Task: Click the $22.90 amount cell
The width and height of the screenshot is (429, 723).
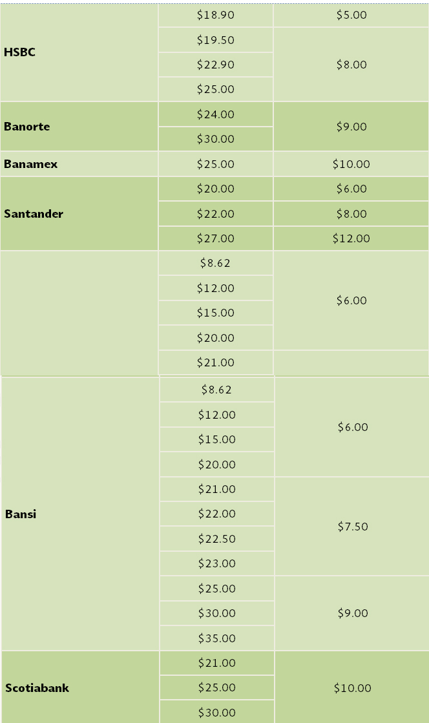Action: (216, 65)
